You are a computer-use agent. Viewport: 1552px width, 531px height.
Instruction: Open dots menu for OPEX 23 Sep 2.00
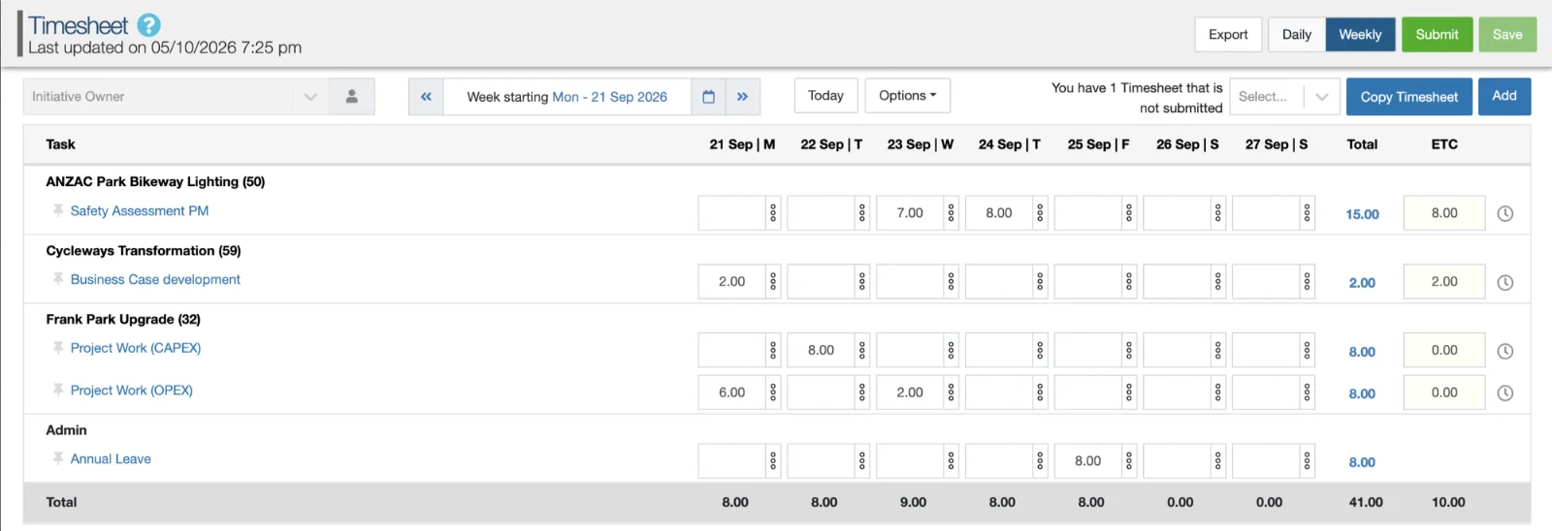point(952,392)
